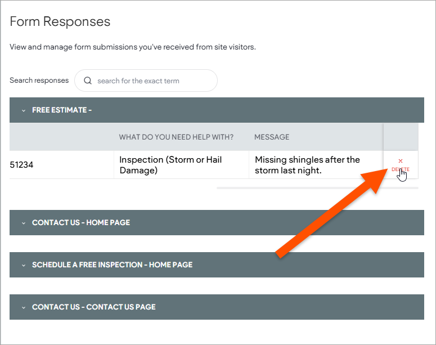Click the Free Estimate section title

(x=62, y=110)
